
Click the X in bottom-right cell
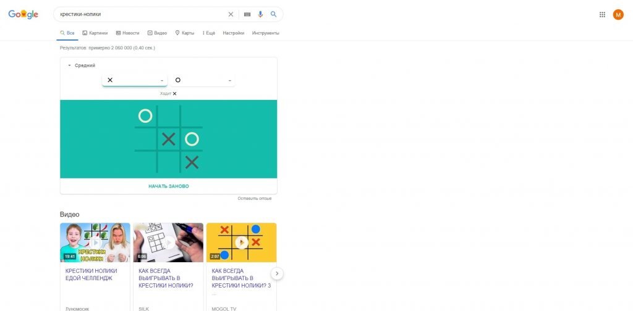coord(192,162)
